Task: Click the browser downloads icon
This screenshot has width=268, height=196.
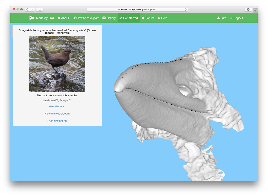Action: tap(248, 9)
